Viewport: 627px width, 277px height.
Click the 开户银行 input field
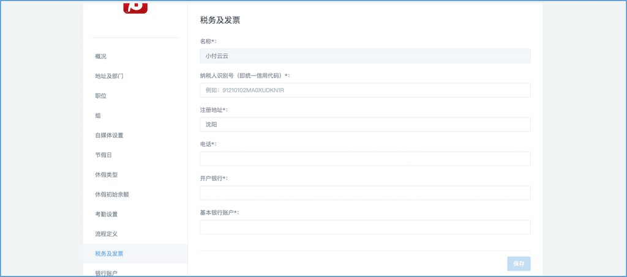click(365, 193)
